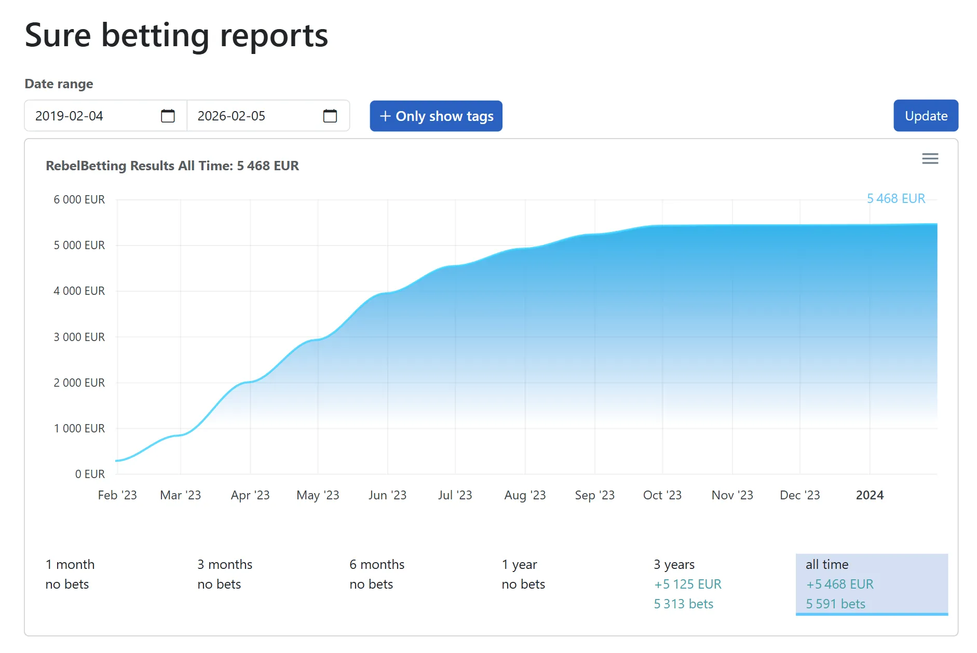Open the chart hamburger export menu
977x653 pixels.
click(930, 158)
